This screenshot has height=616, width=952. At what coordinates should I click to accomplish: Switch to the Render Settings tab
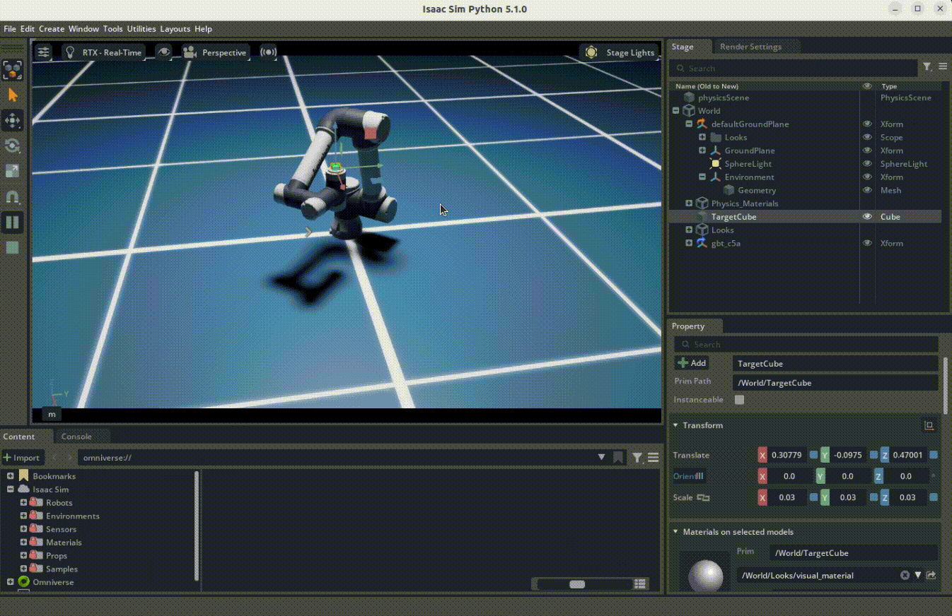coord(750,47)
